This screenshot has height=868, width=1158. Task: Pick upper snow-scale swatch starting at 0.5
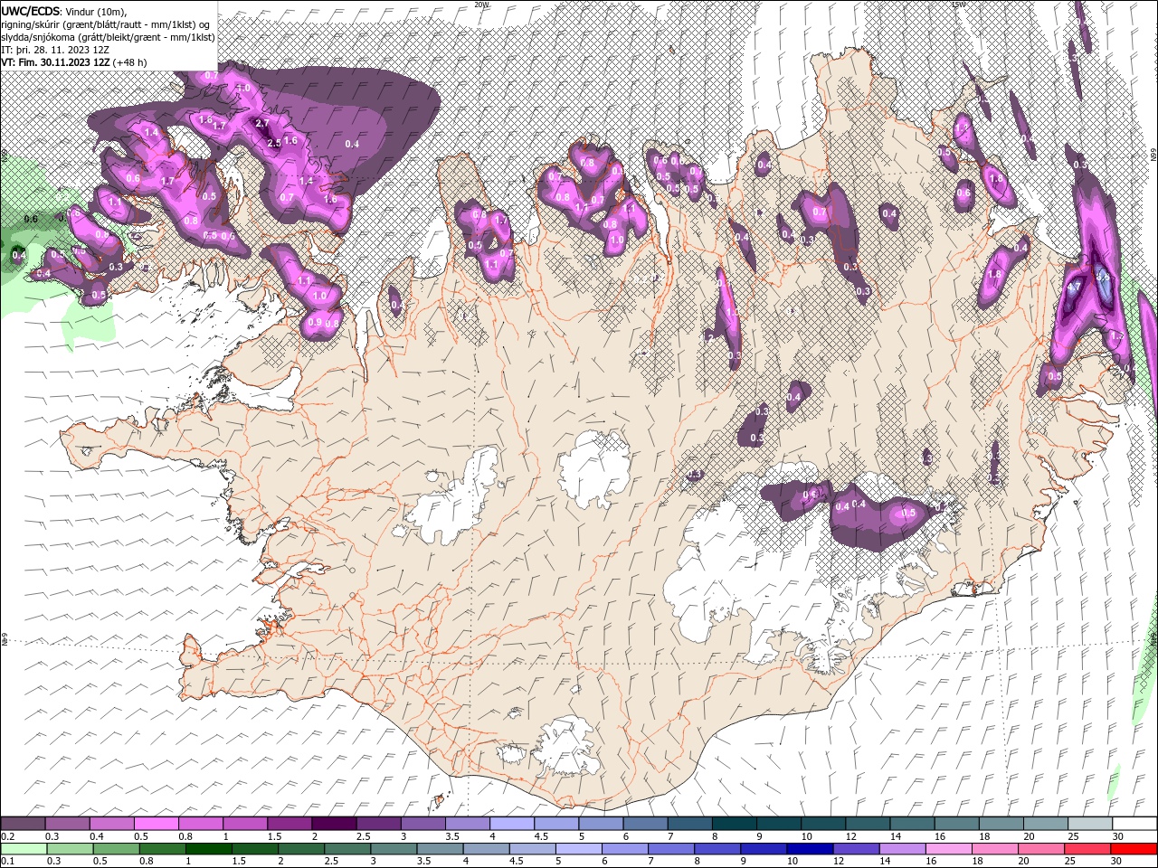156,824
